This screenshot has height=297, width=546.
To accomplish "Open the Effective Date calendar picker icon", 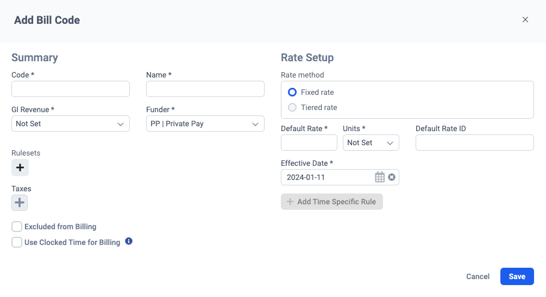I will [380, 177].
